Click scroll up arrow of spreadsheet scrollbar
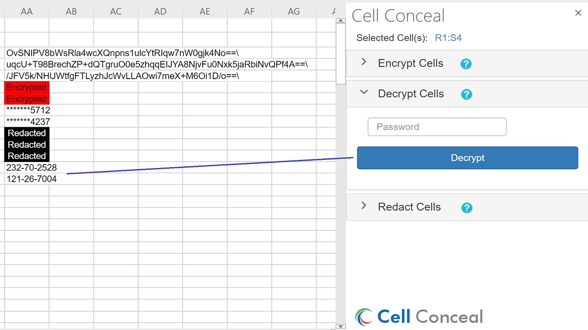This screenshot has height=330, width=588. [340, 21]
